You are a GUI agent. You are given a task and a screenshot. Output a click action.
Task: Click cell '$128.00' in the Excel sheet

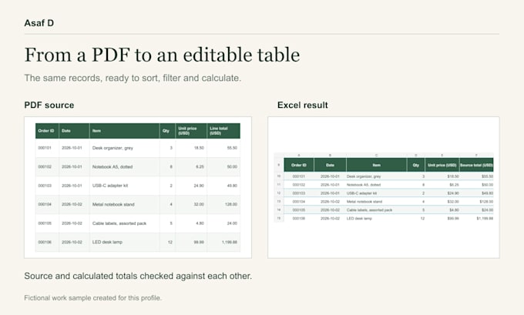(x=486, y=202)
